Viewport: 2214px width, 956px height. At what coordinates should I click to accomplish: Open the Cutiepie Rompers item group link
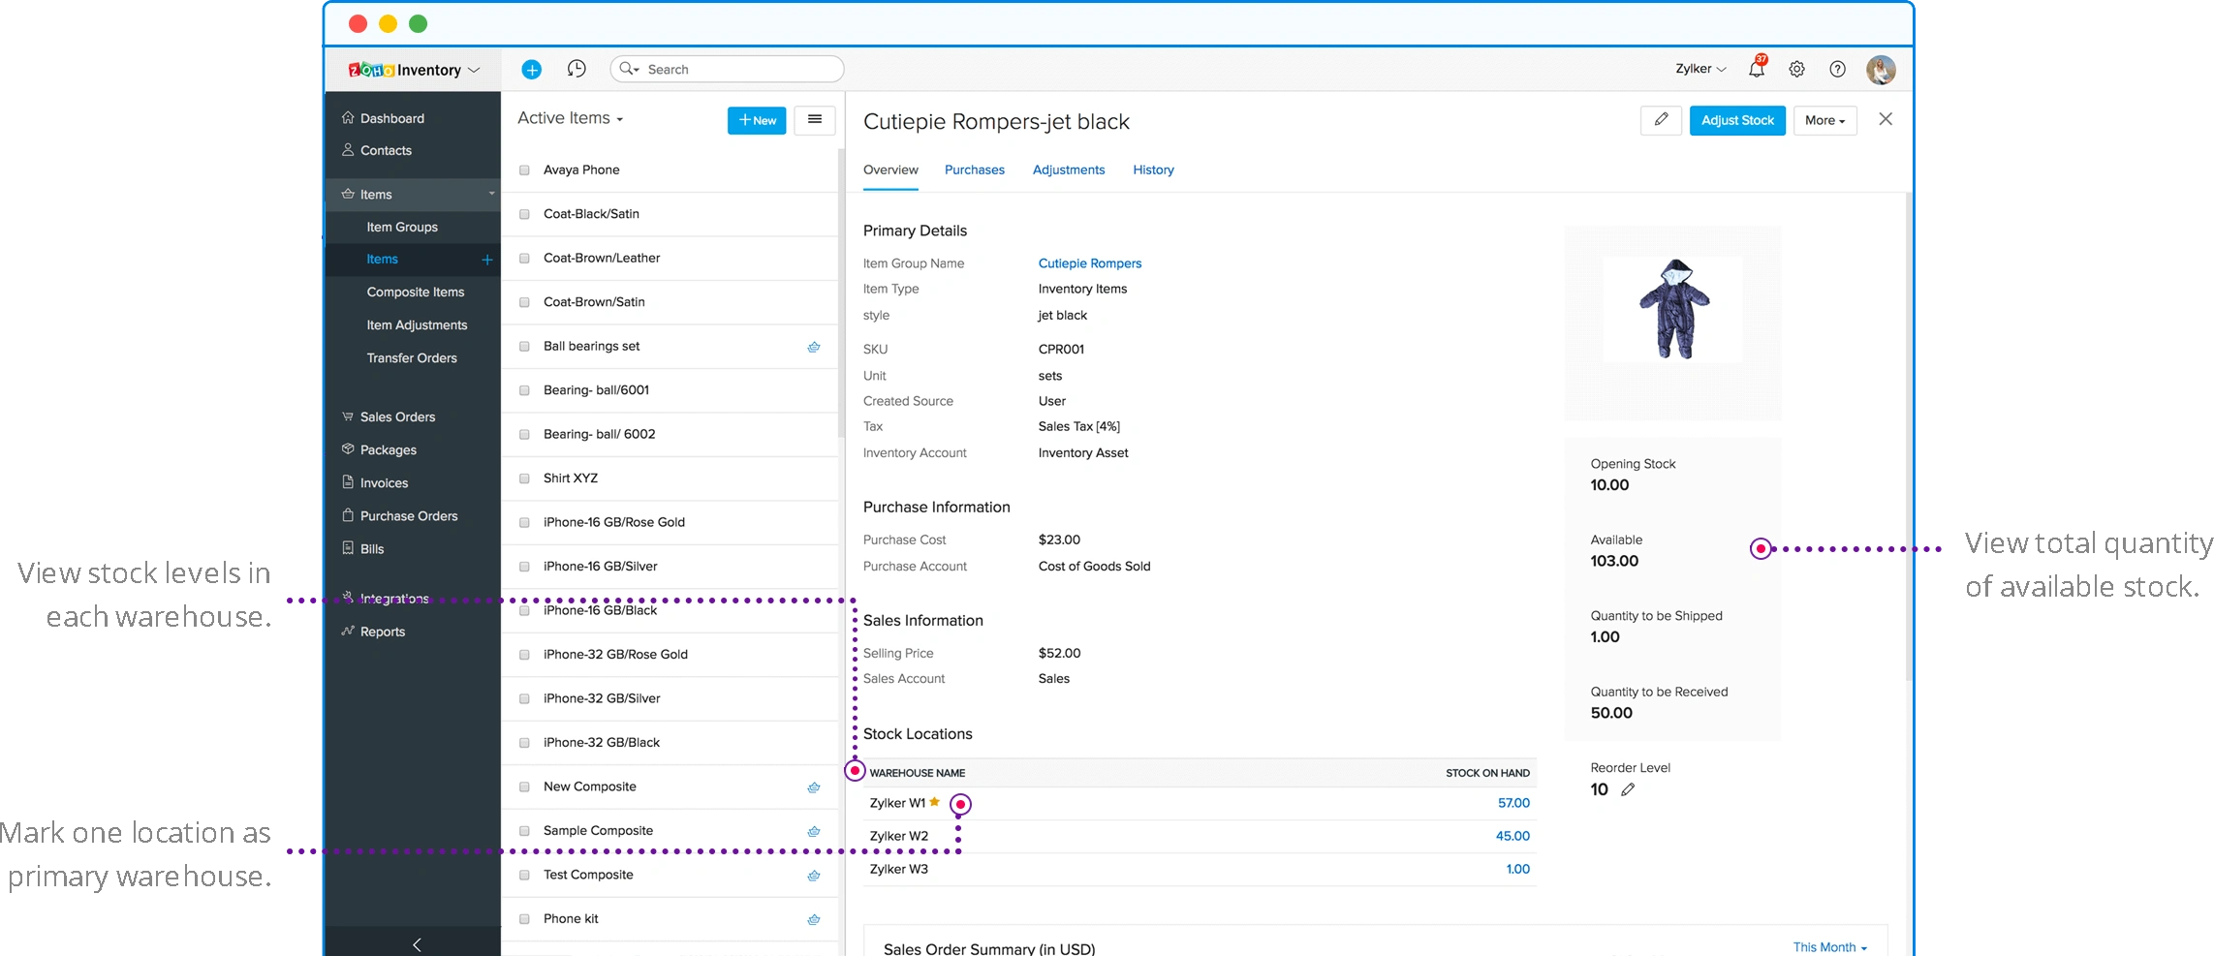click(1090, 263)
